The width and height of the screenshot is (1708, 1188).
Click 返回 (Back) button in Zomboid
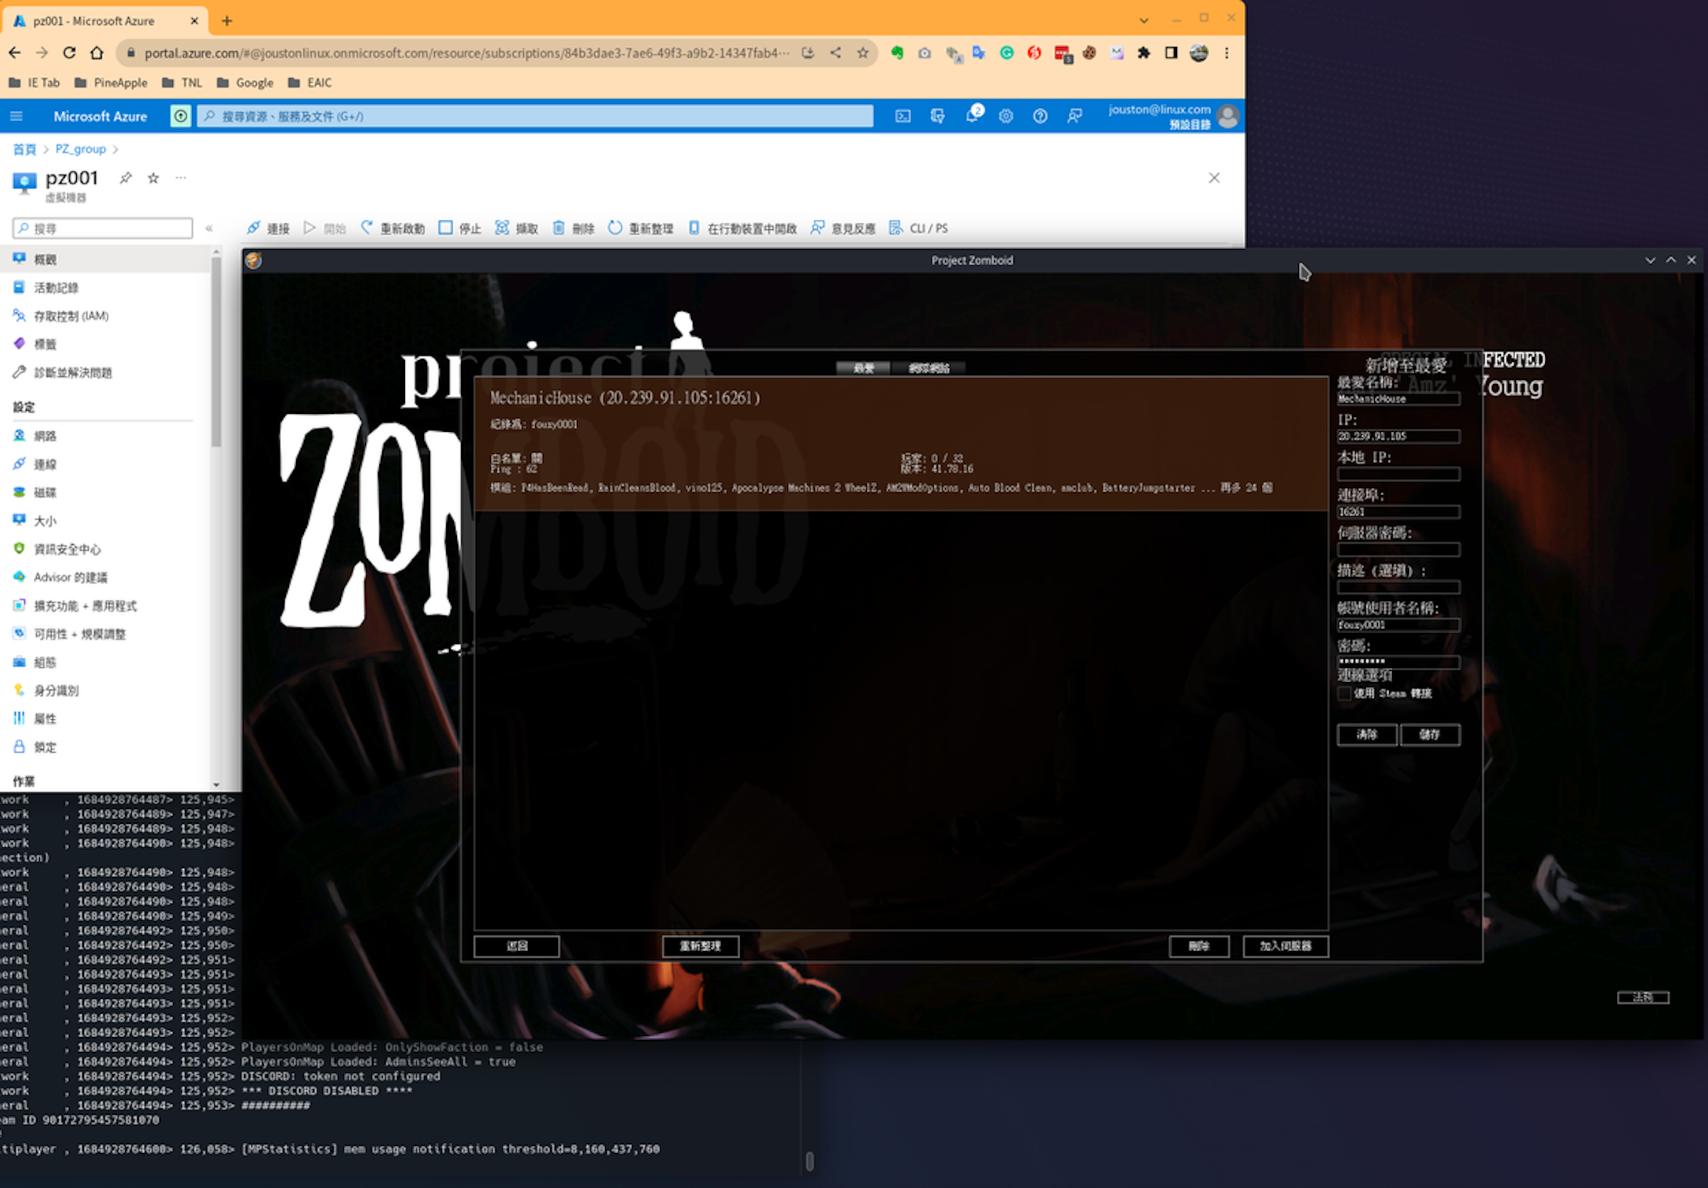(x=517, y=945)
